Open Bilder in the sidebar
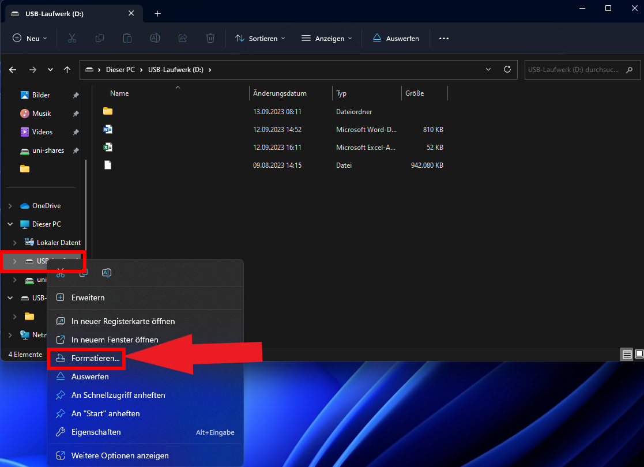644x467 pixels. tap(41, 95)
